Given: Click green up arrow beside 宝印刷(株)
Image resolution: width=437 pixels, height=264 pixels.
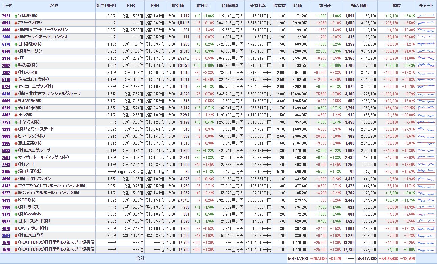Looking at the screenshot, I should point(16,16).
